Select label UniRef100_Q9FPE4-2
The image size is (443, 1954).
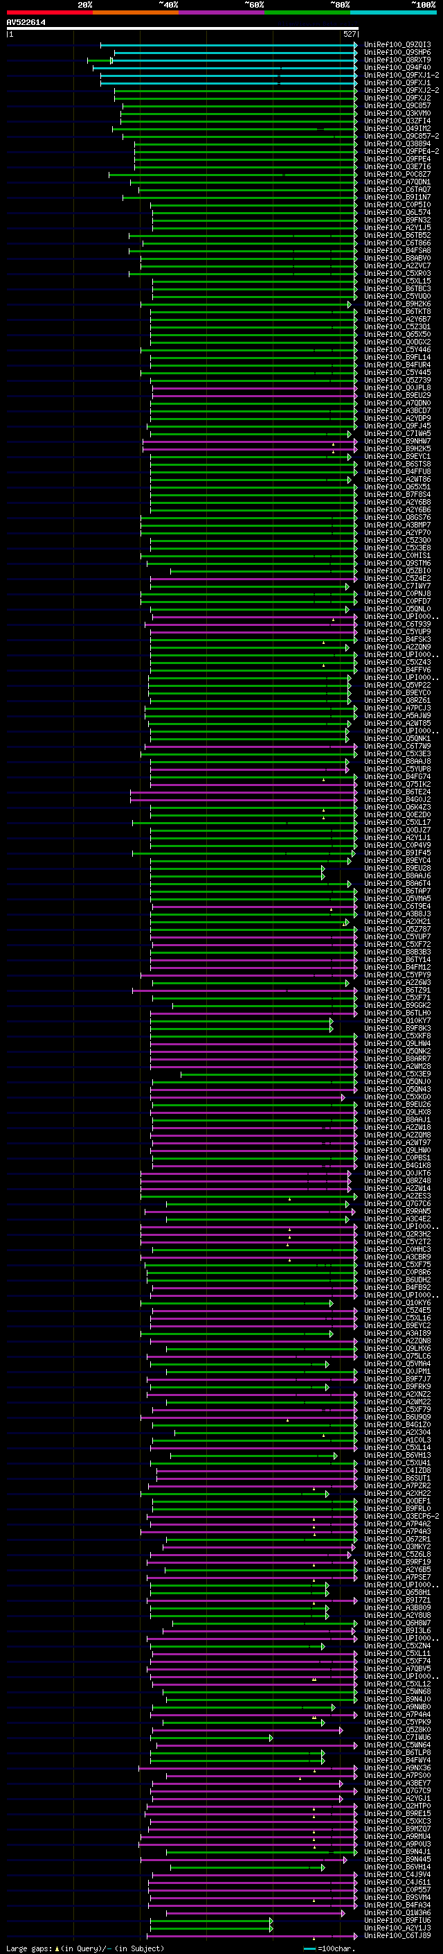[x=401, y=152]
